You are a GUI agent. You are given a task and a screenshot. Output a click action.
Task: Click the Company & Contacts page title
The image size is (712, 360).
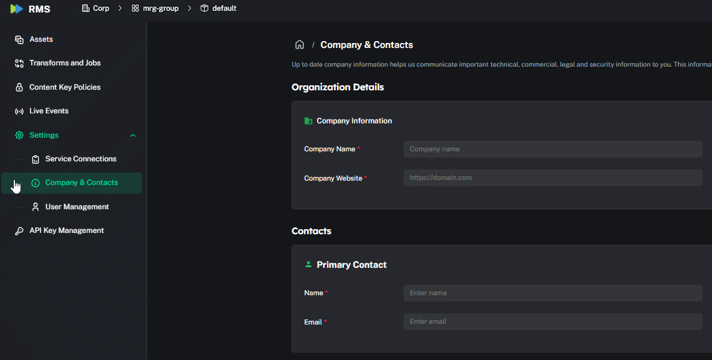pos(367,44)
